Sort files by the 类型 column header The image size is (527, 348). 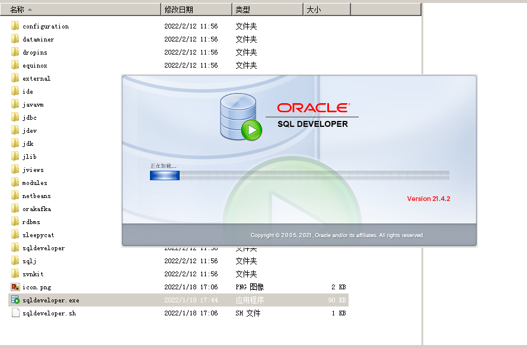(x=266, y=8)
